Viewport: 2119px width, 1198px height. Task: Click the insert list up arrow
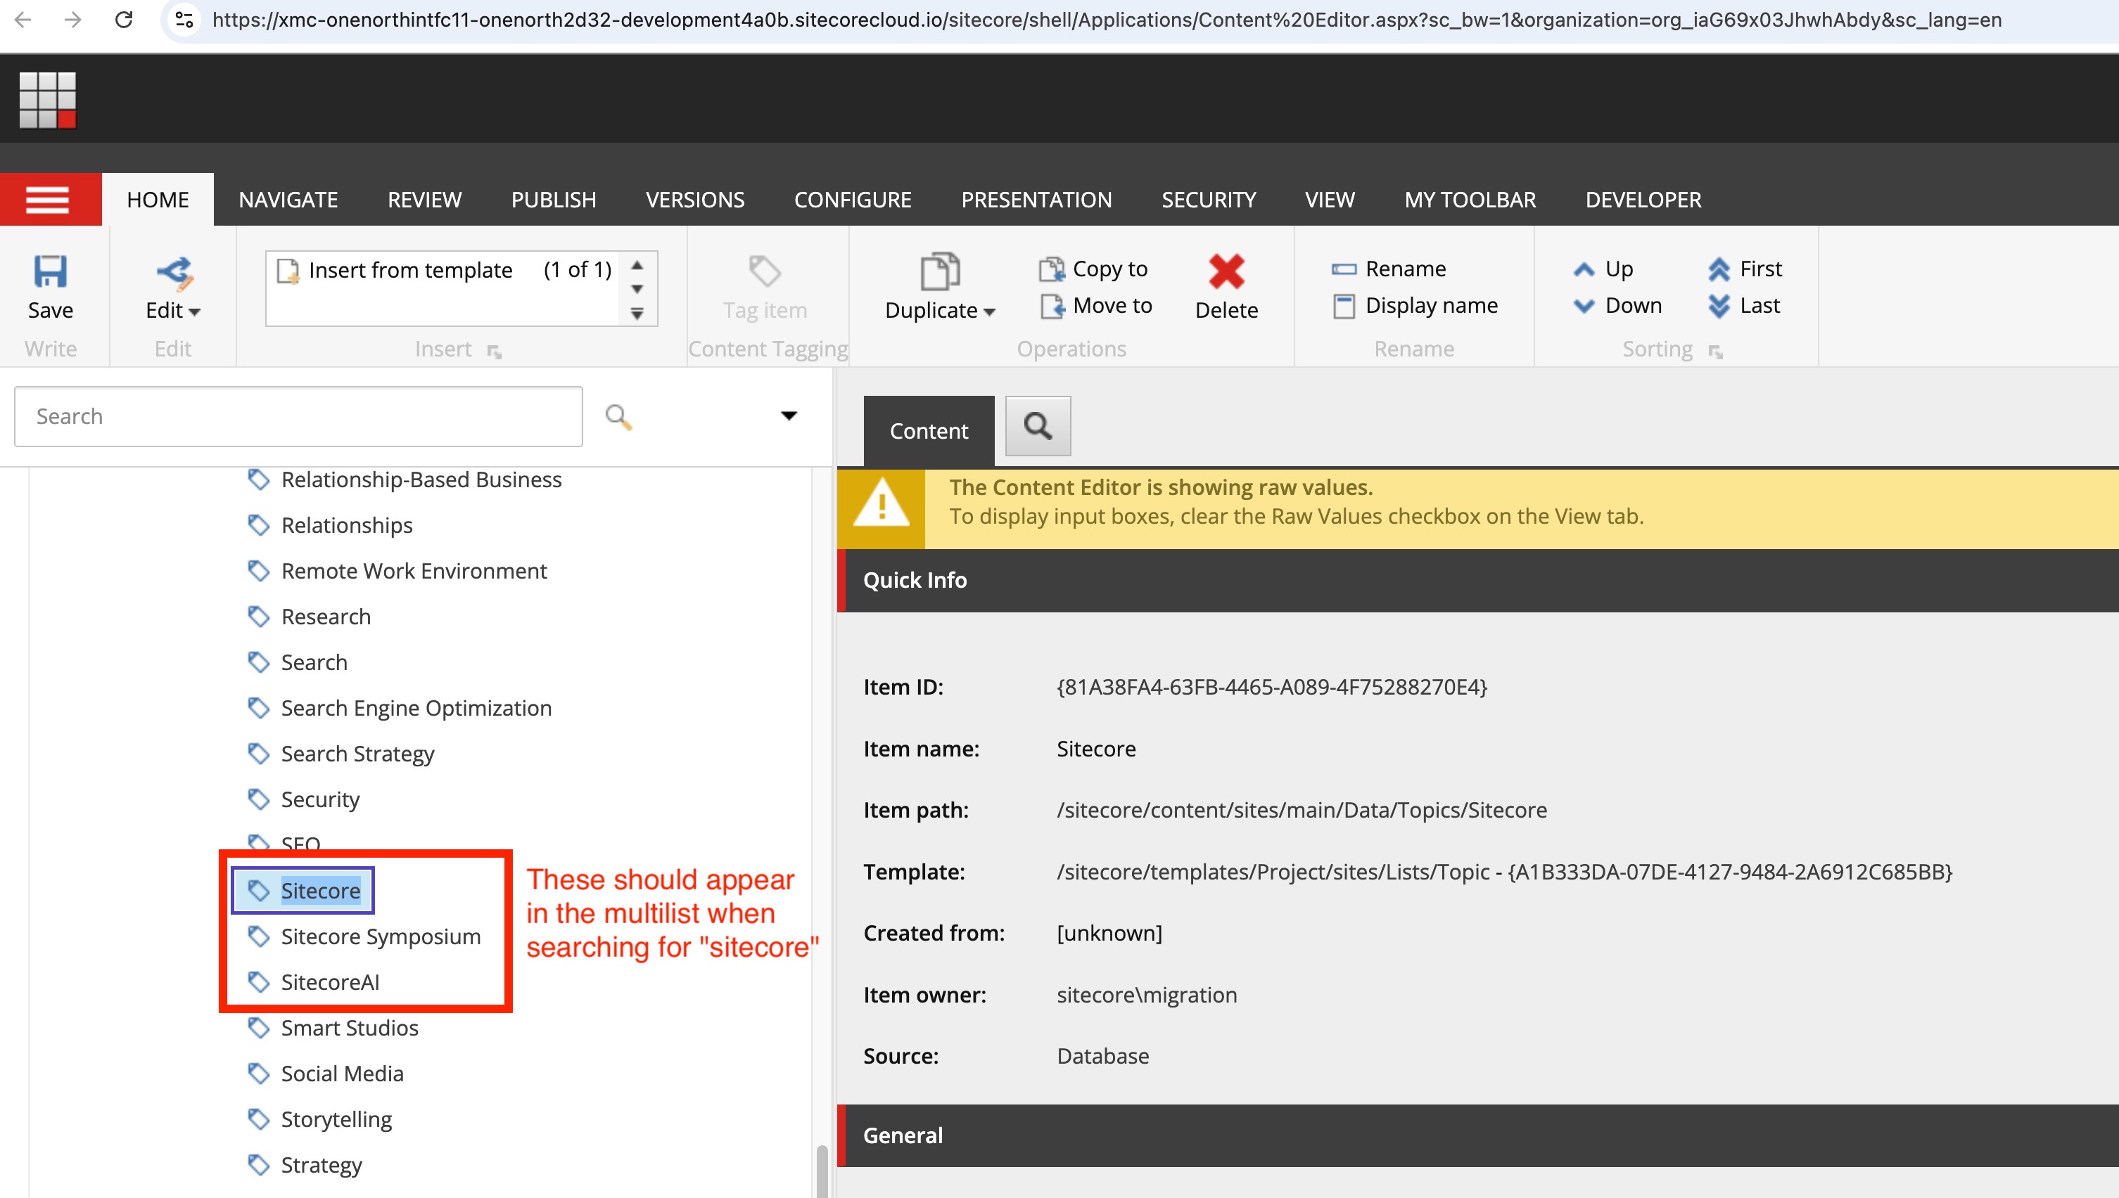point(637,266)
